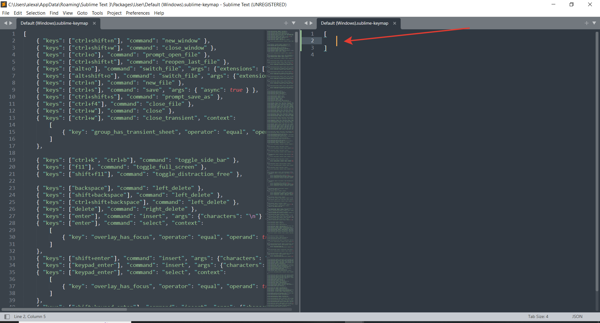Open the File menu
The height and width of the screenshot is (323, 600).
pos(6,13)
